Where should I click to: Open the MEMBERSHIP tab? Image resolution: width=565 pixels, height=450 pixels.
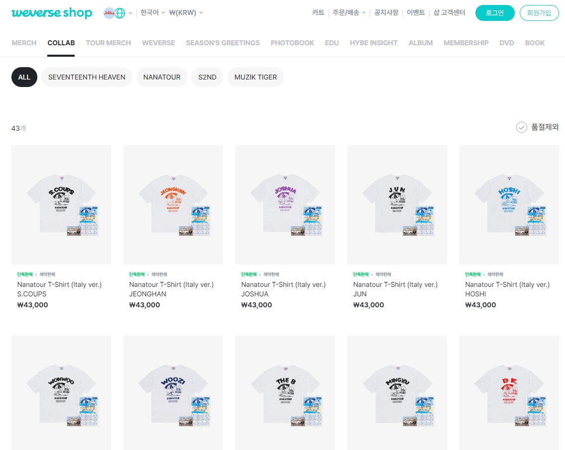(x=466, y=43)
